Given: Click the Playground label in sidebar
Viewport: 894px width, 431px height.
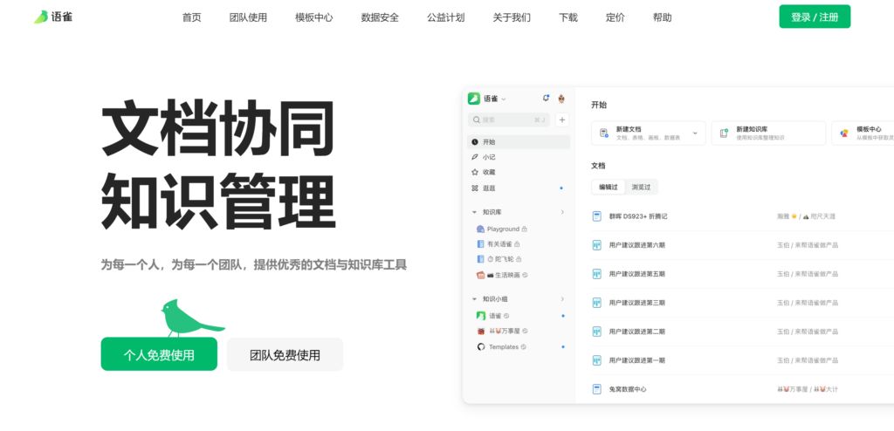Looking at the screenshot, I should coord(503,229).
